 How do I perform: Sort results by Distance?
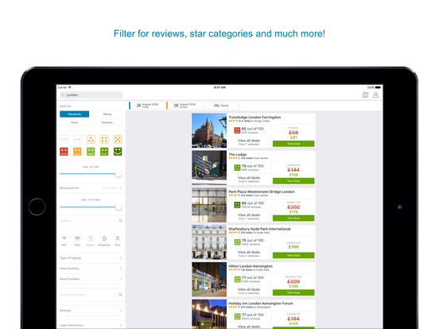click(107, 122)
